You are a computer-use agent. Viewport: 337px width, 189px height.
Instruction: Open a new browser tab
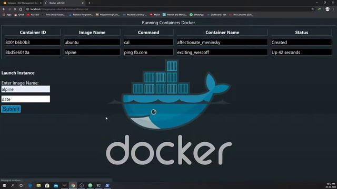[x=89, y=3]
